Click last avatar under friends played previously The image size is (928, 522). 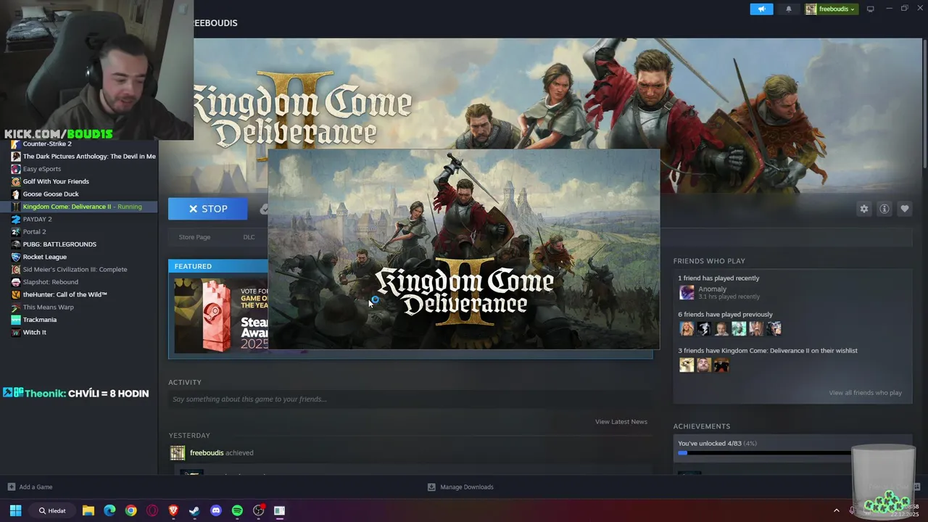point(774,328)
